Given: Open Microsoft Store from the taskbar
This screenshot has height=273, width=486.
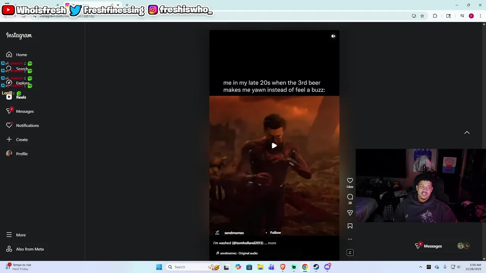Looking at the screenshot, I should coord(249,267).
